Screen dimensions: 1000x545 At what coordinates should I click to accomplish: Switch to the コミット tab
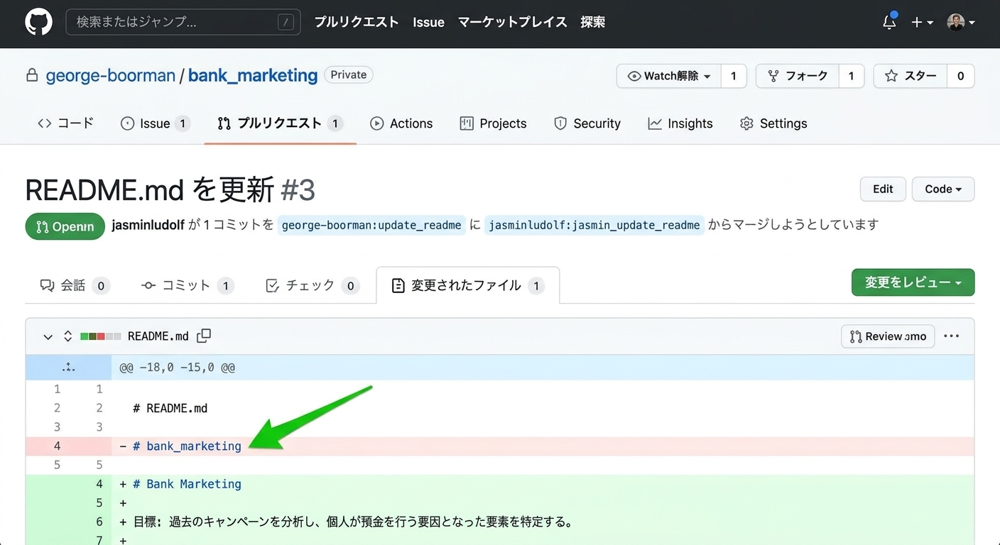(187, 285)
